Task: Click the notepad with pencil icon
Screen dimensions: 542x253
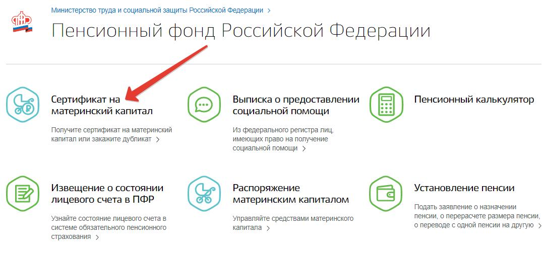Action: pos(24,193)
